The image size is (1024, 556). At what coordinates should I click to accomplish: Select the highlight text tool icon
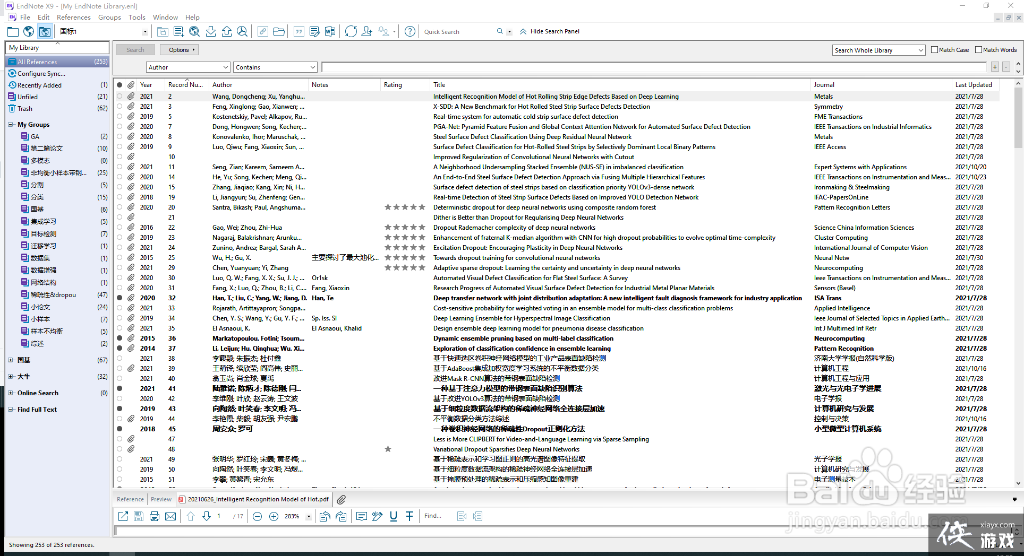(x=377, y=516)
